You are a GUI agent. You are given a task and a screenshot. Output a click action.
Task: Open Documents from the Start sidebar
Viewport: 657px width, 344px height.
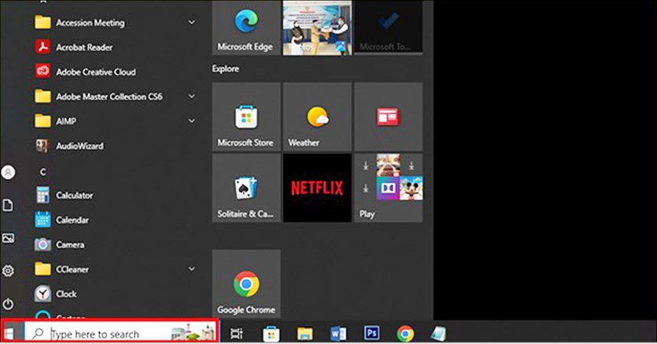tap(8, 205)
